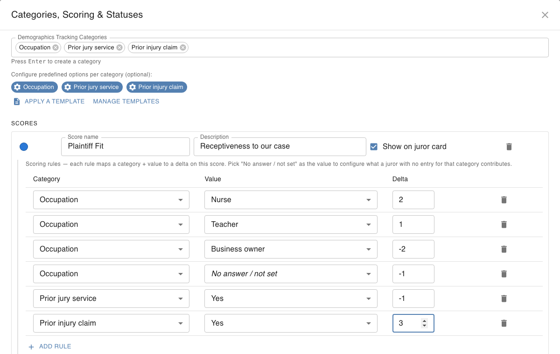Delete the Plaintiff Fit score
Viewport: 560px width, 354px height.
point(509,147)
